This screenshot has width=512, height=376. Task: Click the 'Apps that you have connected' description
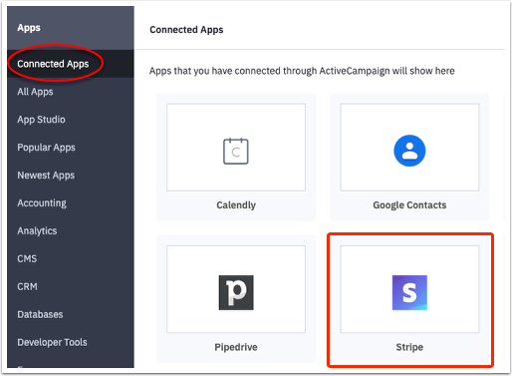302,71
